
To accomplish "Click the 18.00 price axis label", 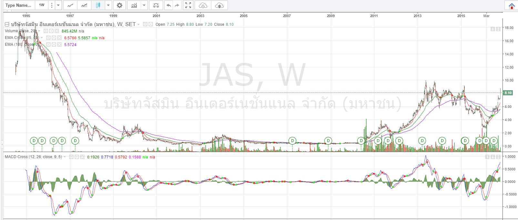I will (509, 28).
